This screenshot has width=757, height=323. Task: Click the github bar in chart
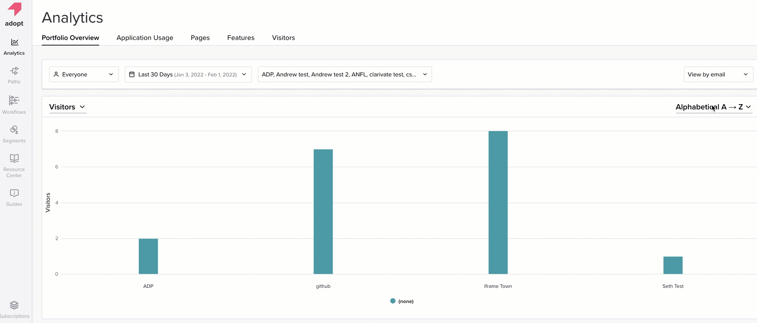pyautogui.click(x=323, y=211)
